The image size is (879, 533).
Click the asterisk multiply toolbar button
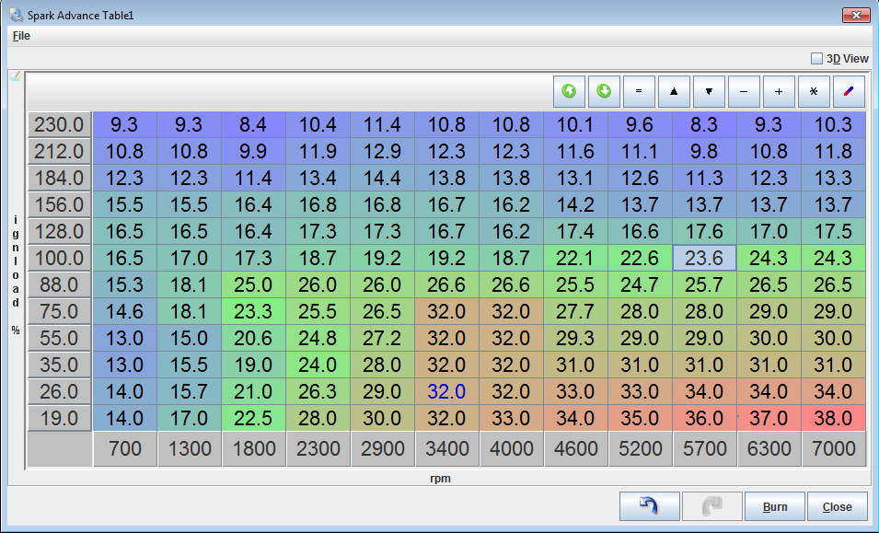(x=814, y=92)
